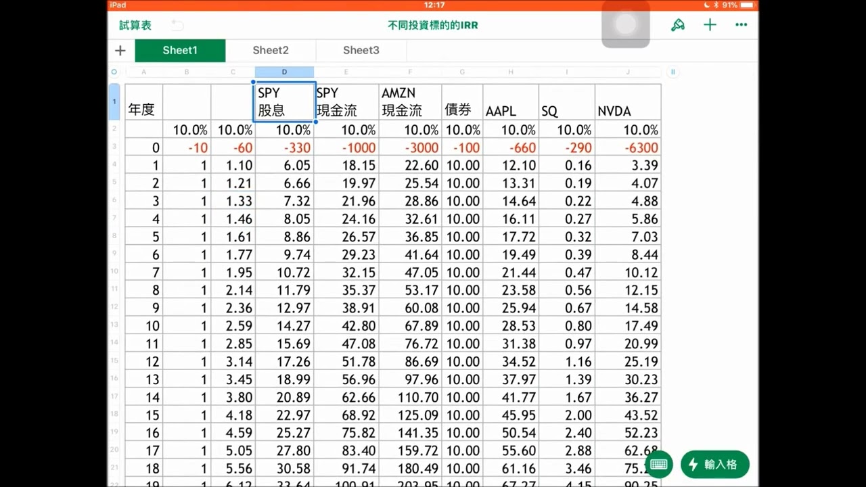Tap the document title 不同投資標的的IRR
Image resolution: width=866 pixels, height=487 pixels.
coord(433,25)
